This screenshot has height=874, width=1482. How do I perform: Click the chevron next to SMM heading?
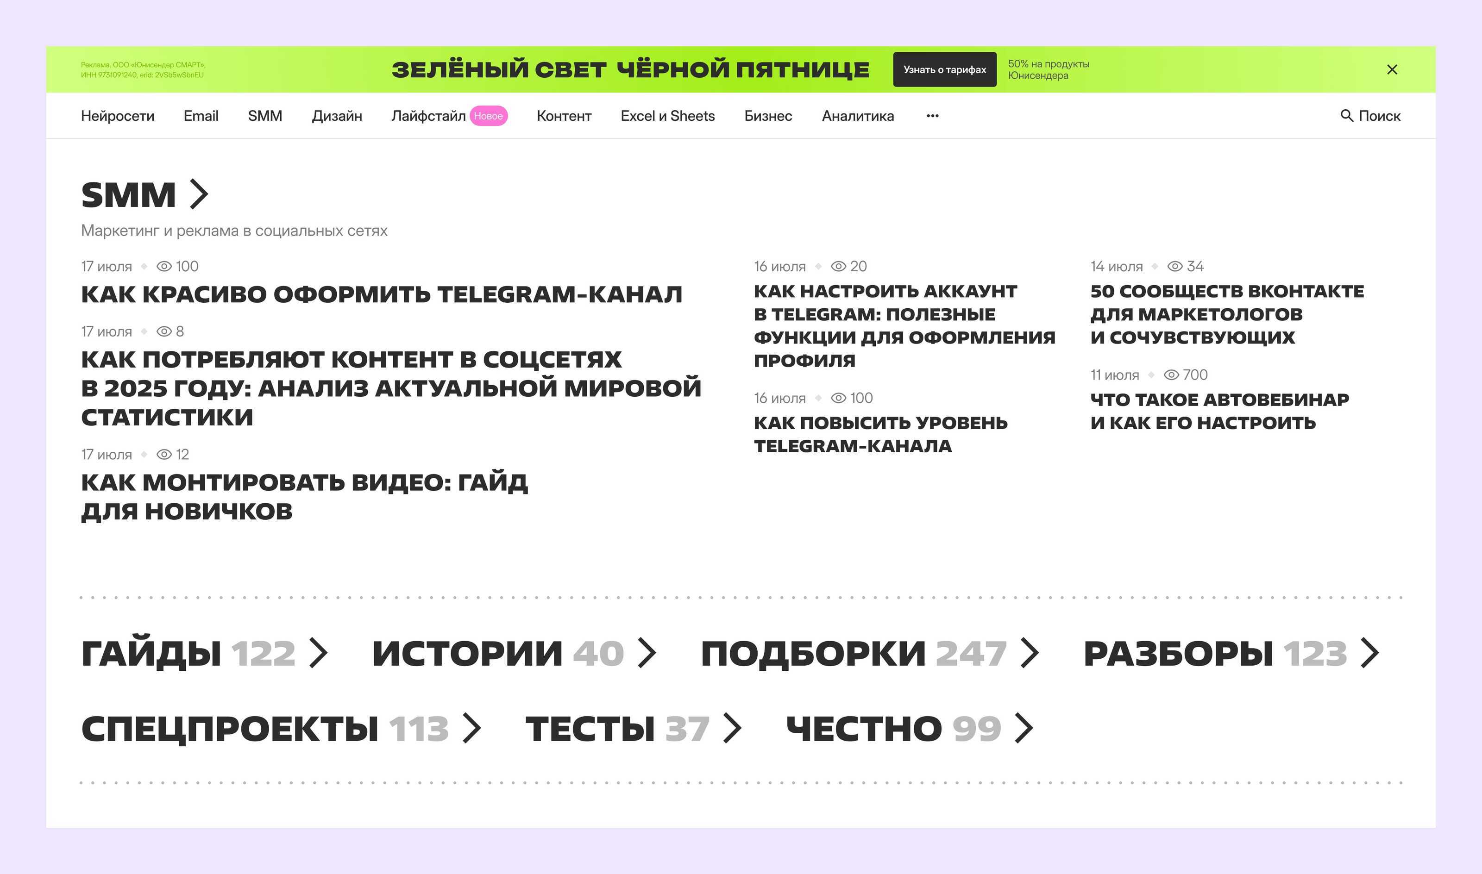199,194
